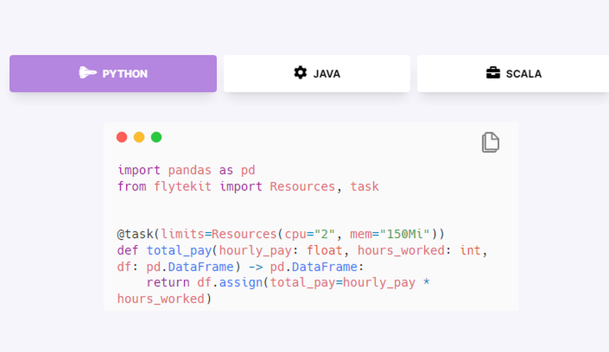Open the SCALA tab
The width and height of the screenshot is (609, 352).
coord(513,74)
